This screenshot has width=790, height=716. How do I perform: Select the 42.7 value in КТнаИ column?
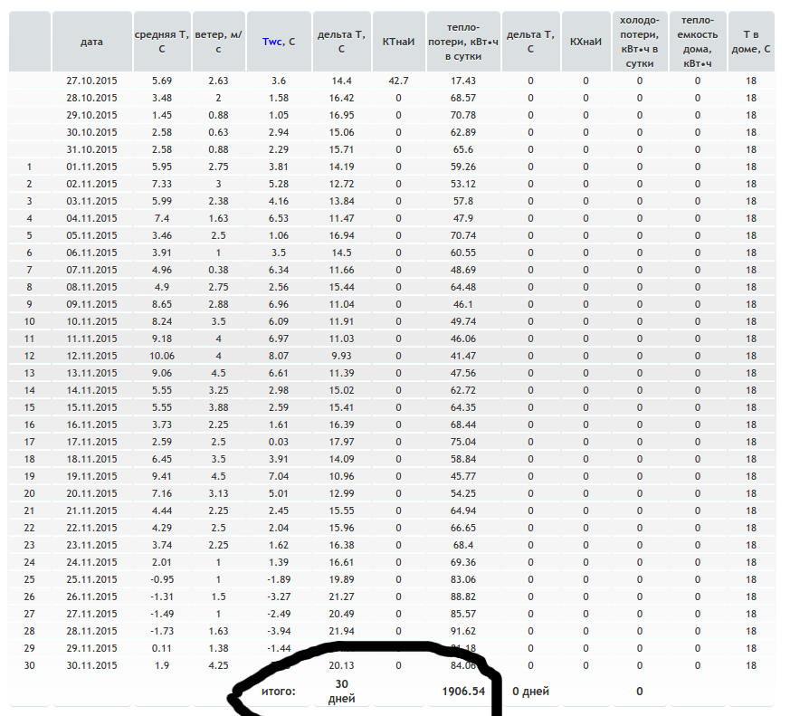398,81
